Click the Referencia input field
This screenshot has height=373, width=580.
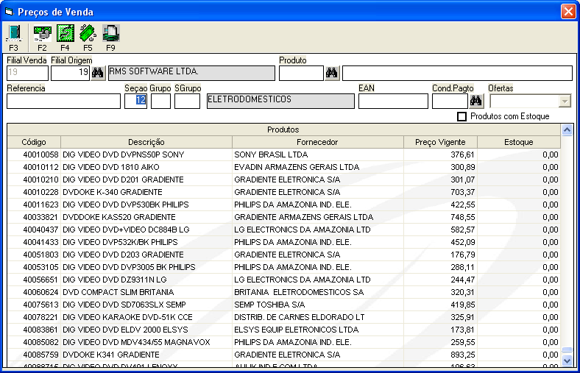(63, 101)
